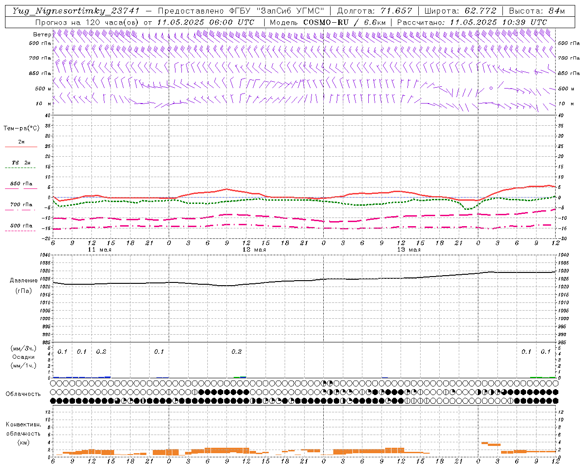This screenshot has width=582, height=465.
Task: Click the Ветер panel label
Action: (x=42, y=35)
